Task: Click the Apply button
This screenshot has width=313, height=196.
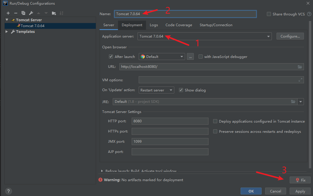Action: 300,191
